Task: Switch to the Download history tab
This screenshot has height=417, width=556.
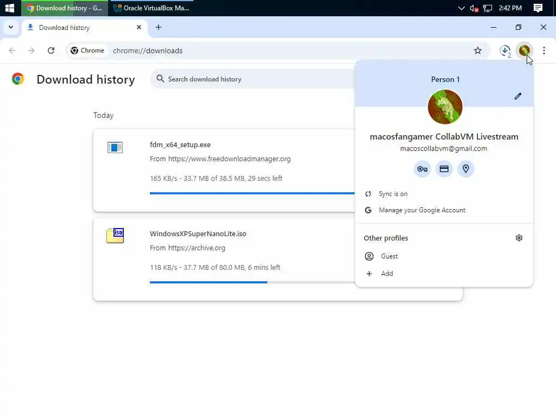Action: pos(85,28)
